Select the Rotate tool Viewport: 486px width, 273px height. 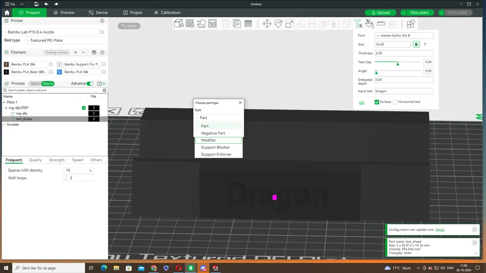pyautogui.click(x=278, y=23)
